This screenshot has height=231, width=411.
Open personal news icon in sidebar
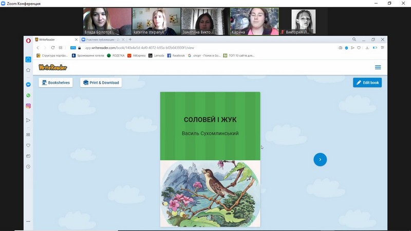[28, 156]
